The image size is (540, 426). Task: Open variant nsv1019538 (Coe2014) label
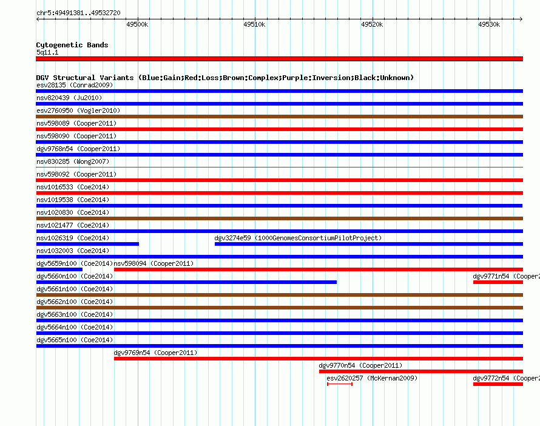pyautogui.click(x=73, y=200)
